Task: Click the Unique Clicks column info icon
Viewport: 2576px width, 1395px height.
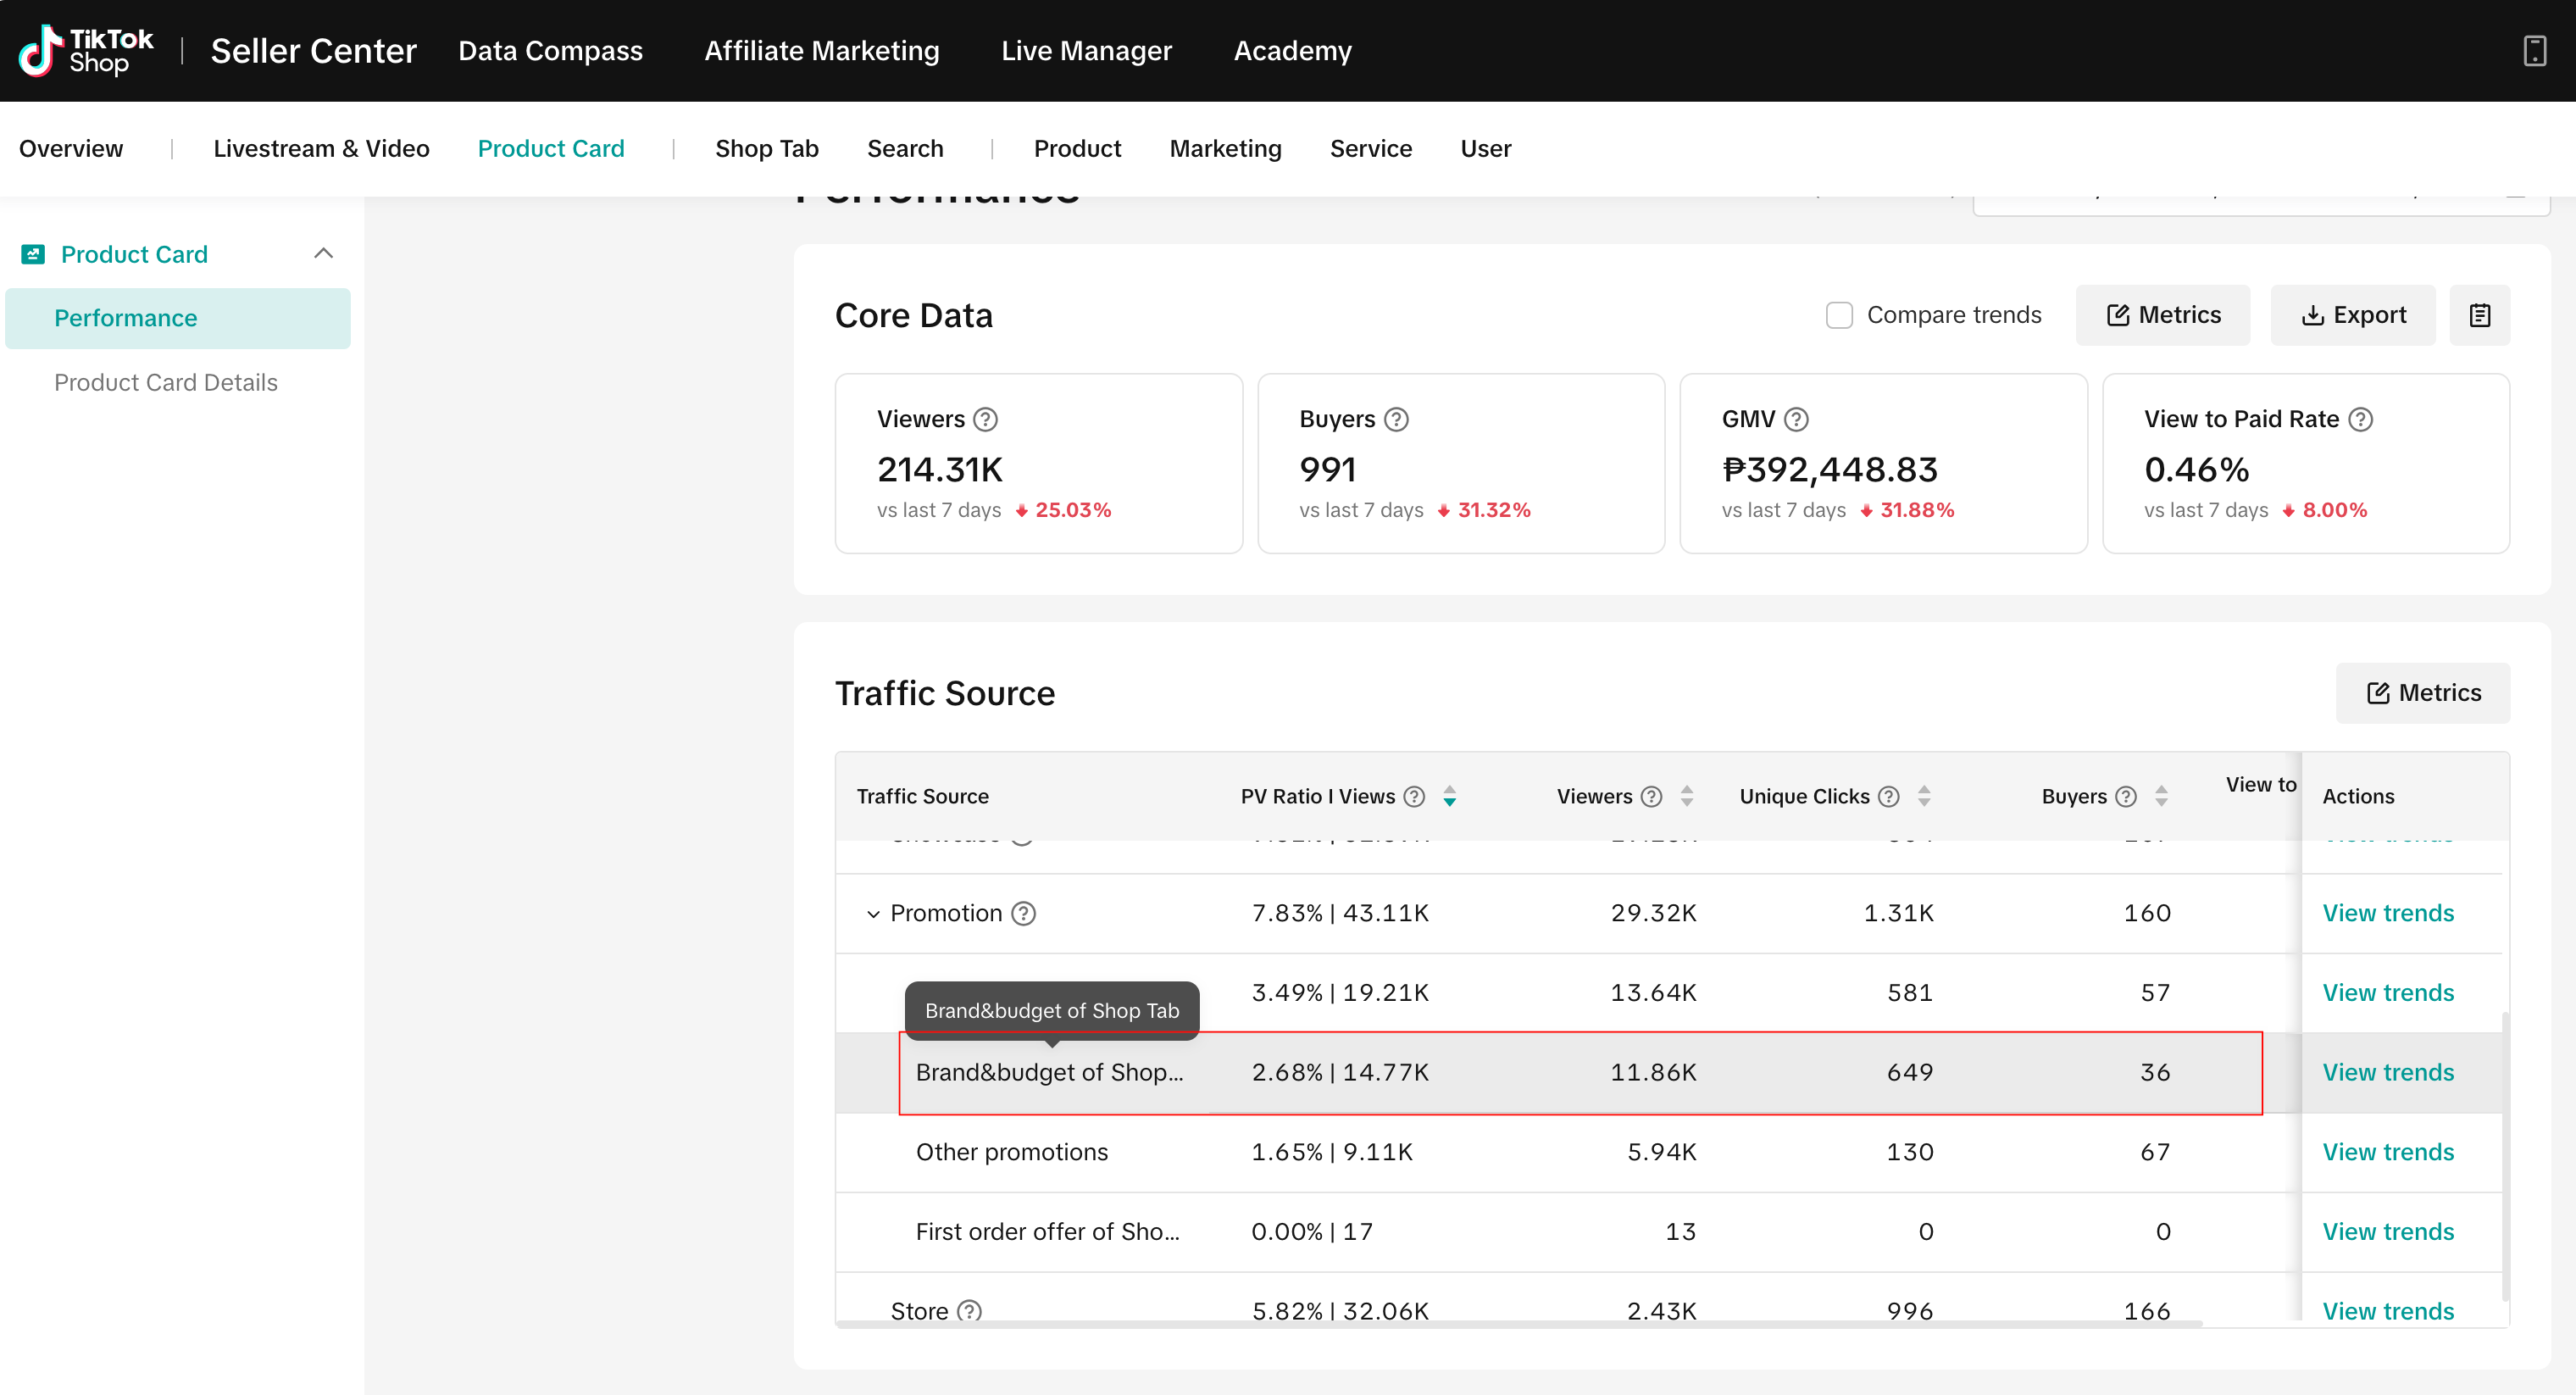Action: 1888,796
